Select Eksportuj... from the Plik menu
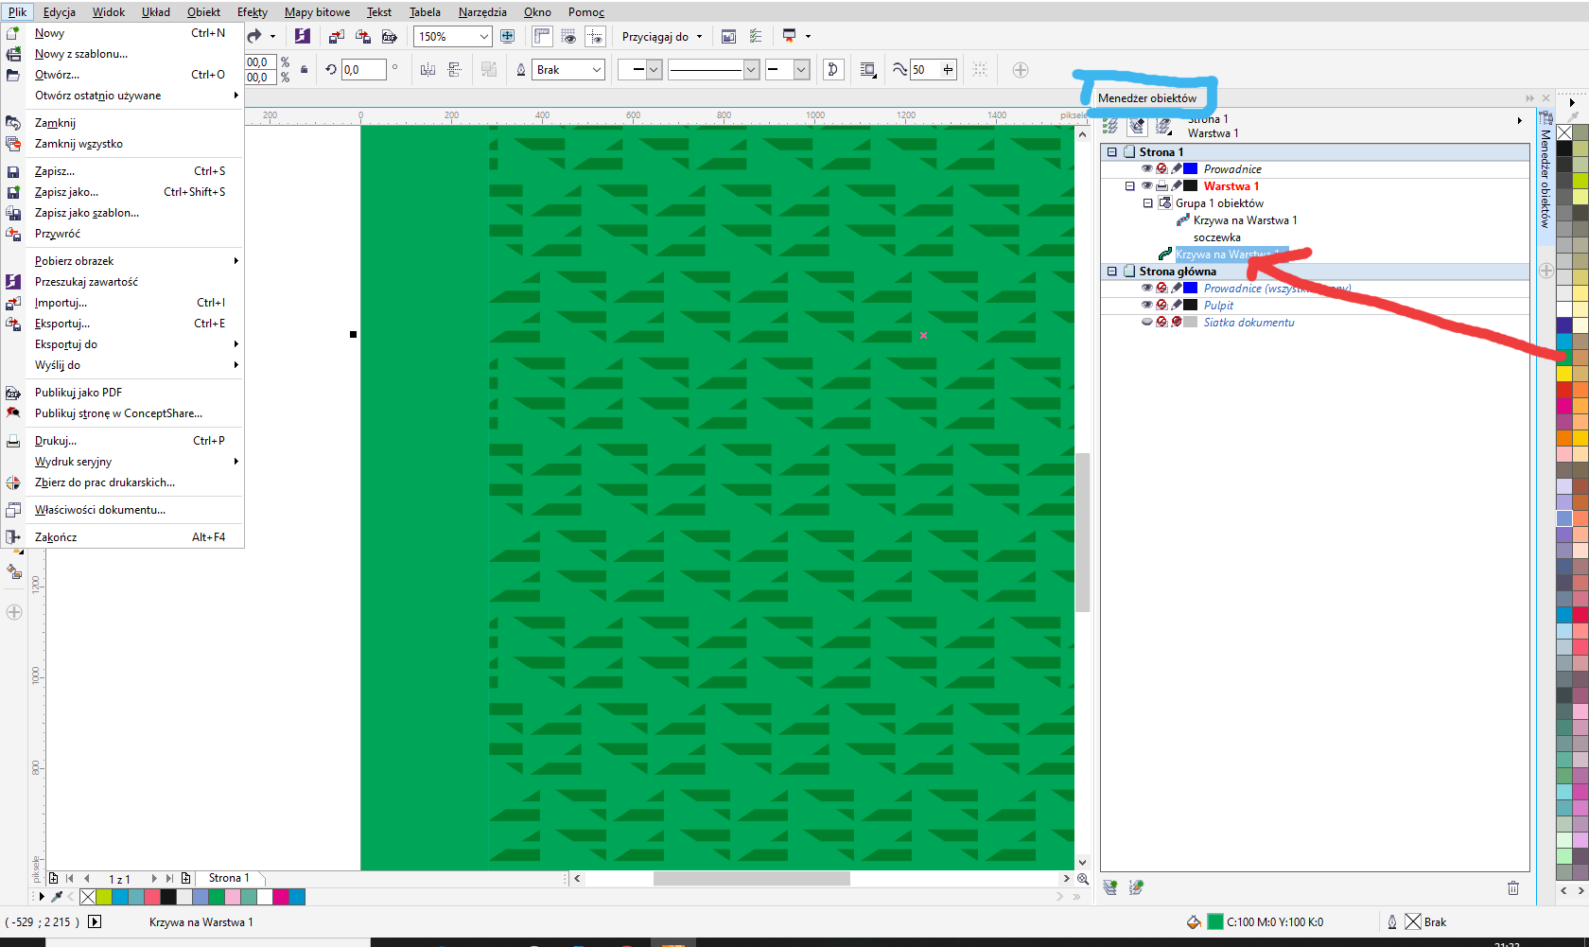The image size is (1589, 947). pyautogui.click(x=62, y=324)
